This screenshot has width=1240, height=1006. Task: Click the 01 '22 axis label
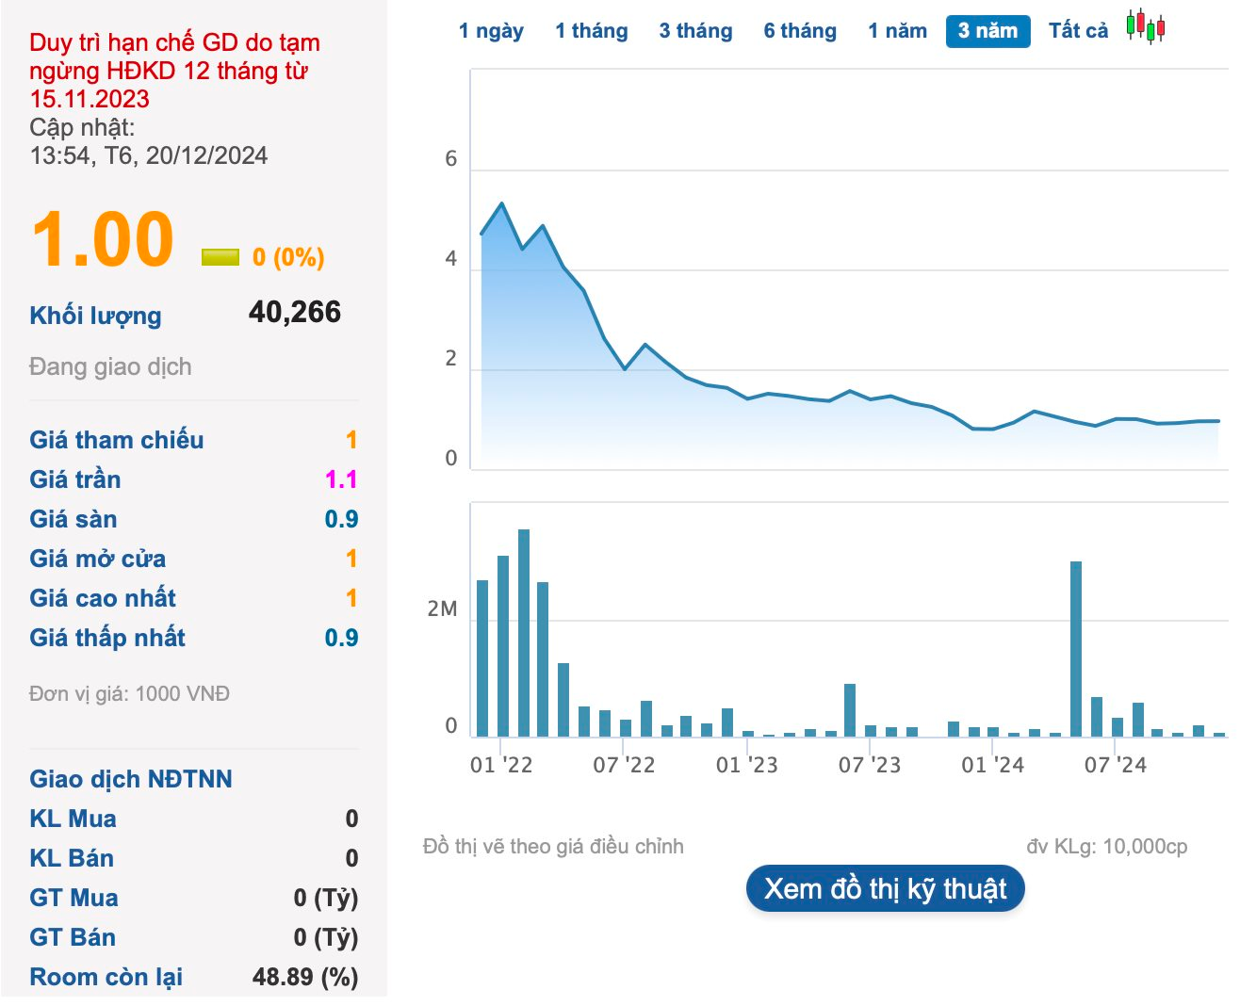[x=501, y=765]
